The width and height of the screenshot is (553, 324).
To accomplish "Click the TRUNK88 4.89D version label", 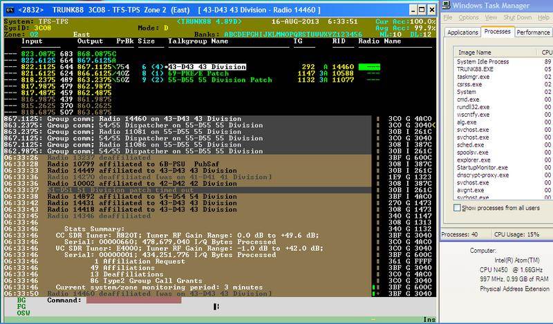I will point(209,21).
